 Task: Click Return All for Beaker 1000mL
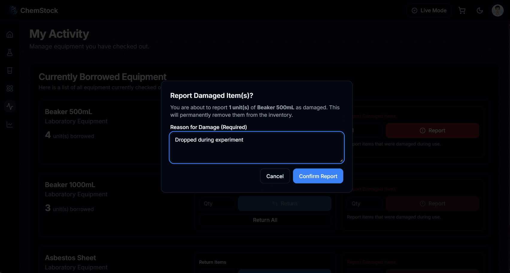pos(265,220)
